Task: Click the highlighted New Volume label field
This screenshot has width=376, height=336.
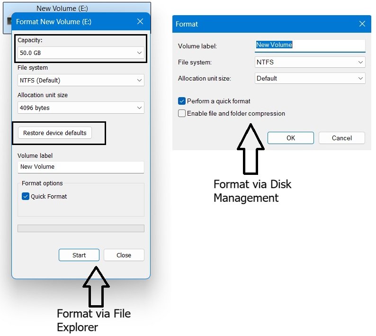Action: (x=310, y=45)
